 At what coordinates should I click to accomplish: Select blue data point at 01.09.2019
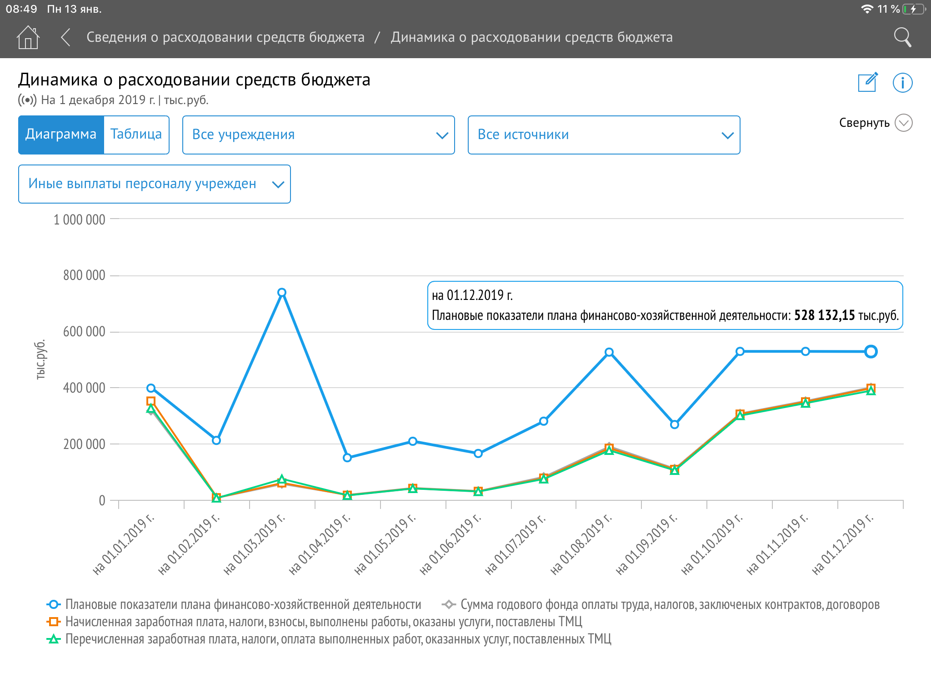point(675,424)
